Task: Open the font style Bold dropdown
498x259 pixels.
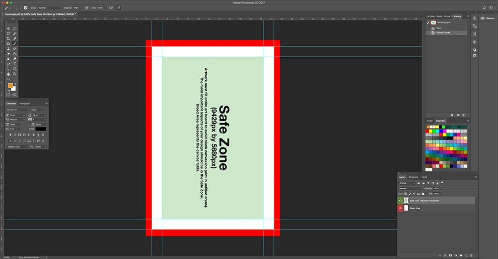Action: click(x=38, y=110)
